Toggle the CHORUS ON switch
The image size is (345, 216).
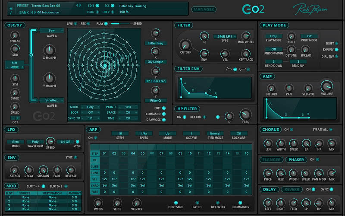point(292,130)
